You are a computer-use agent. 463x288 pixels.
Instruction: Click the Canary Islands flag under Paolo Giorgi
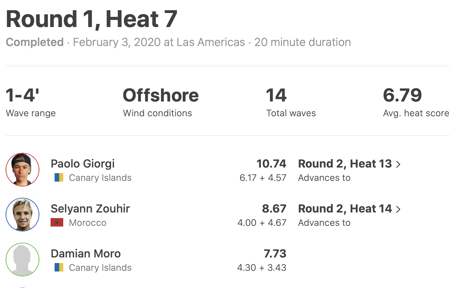(59, 178)
